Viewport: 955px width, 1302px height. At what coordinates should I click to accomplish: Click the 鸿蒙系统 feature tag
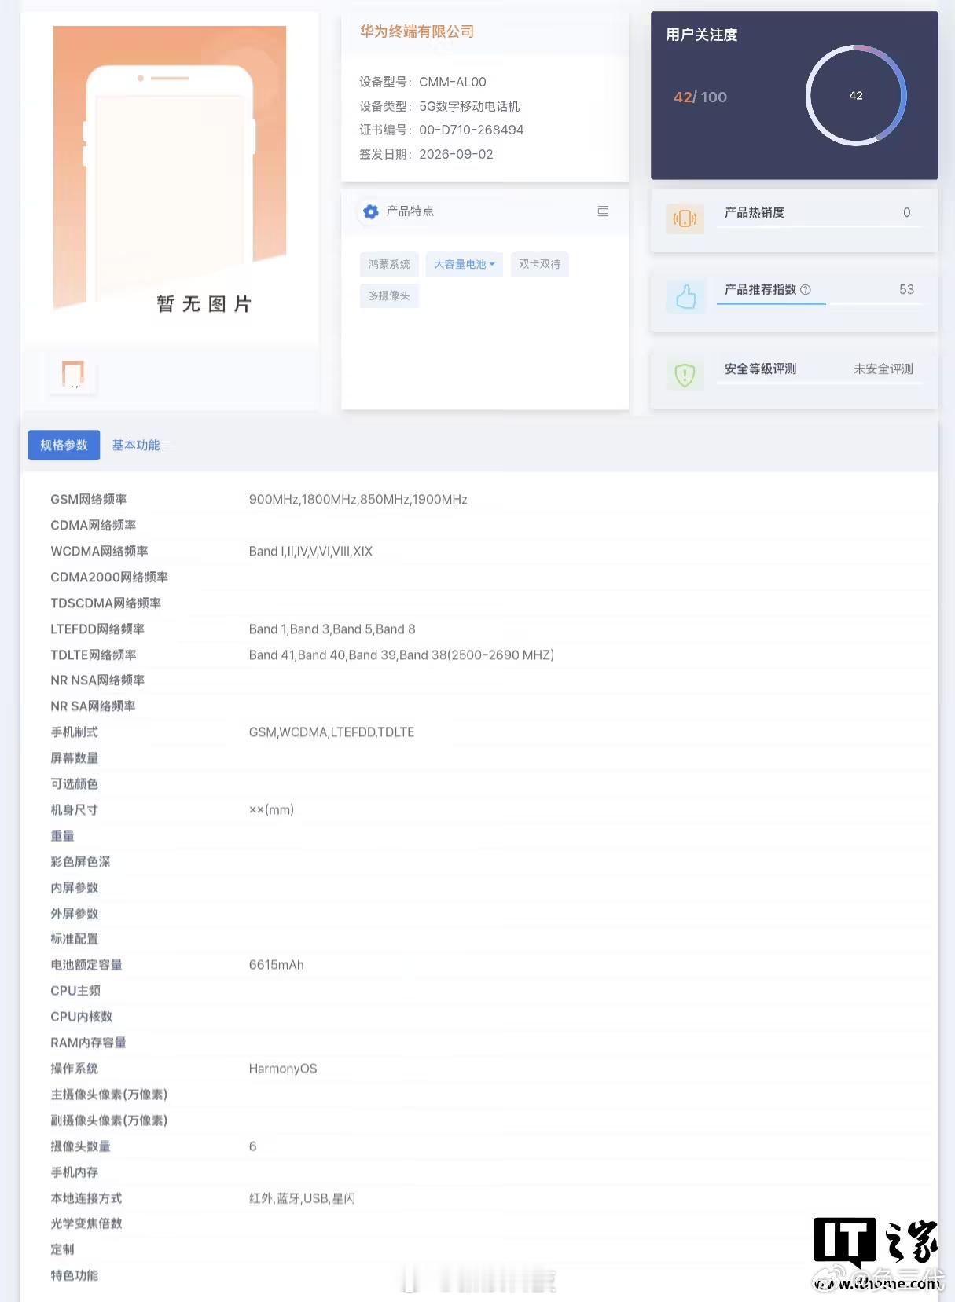click(389, 264)
